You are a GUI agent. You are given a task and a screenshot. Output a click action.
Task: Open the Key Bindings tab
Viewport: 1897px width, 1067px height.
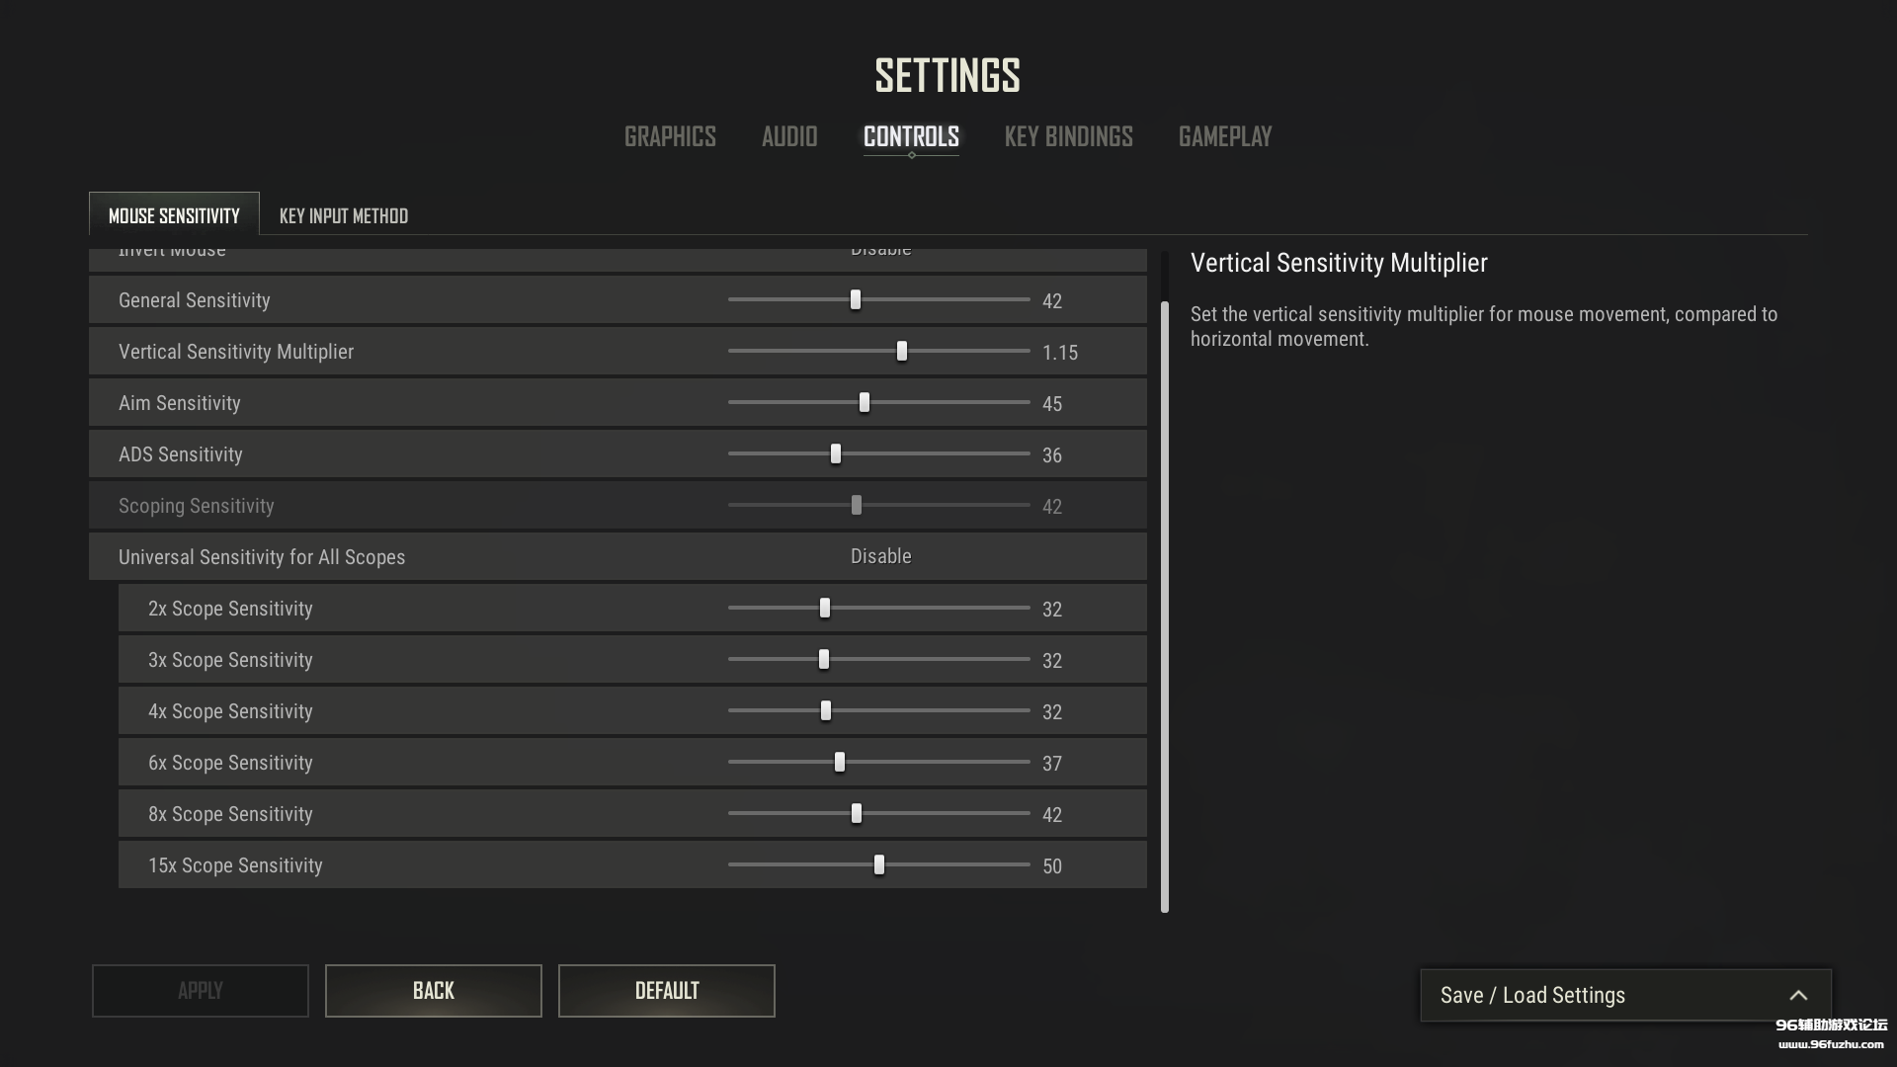pyautogui.click(x=1068, y=136)
